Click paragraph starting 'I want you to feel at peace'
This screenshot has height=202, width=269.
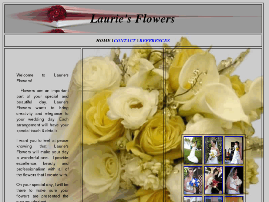pos(43,158)
